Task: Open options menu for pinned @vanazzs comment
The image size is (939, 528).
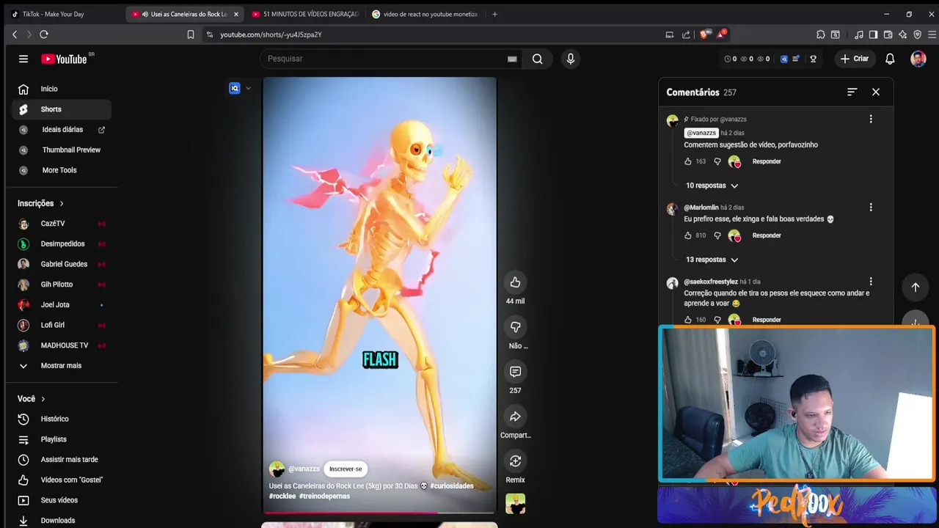Action: (x=871, y=119)
